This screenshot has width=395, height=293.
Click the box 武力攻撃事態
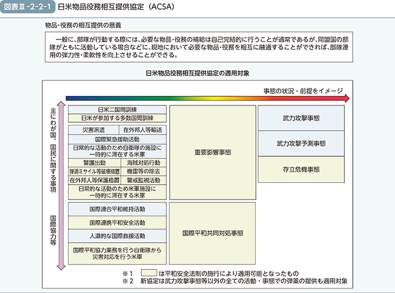coord(301,118)
